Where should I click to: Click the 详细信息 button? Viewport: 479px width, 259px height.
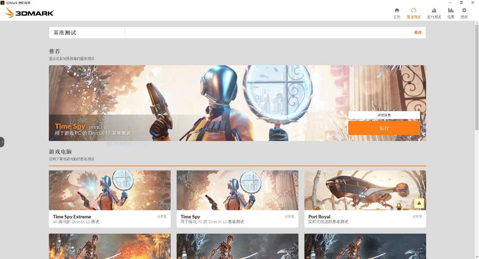point(384,115)
